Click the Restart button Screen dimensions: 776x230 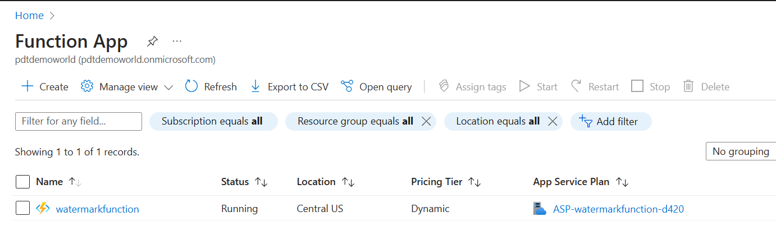click(595, 87)
